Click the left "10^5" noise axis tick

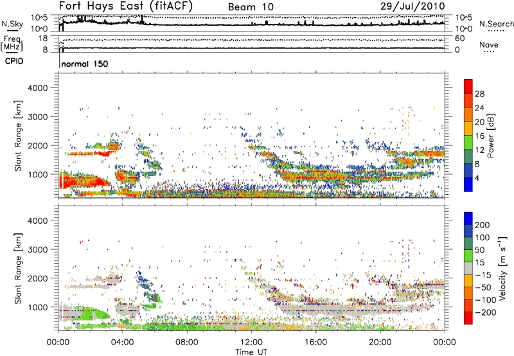pyautogui.click(x=39, y=17)
